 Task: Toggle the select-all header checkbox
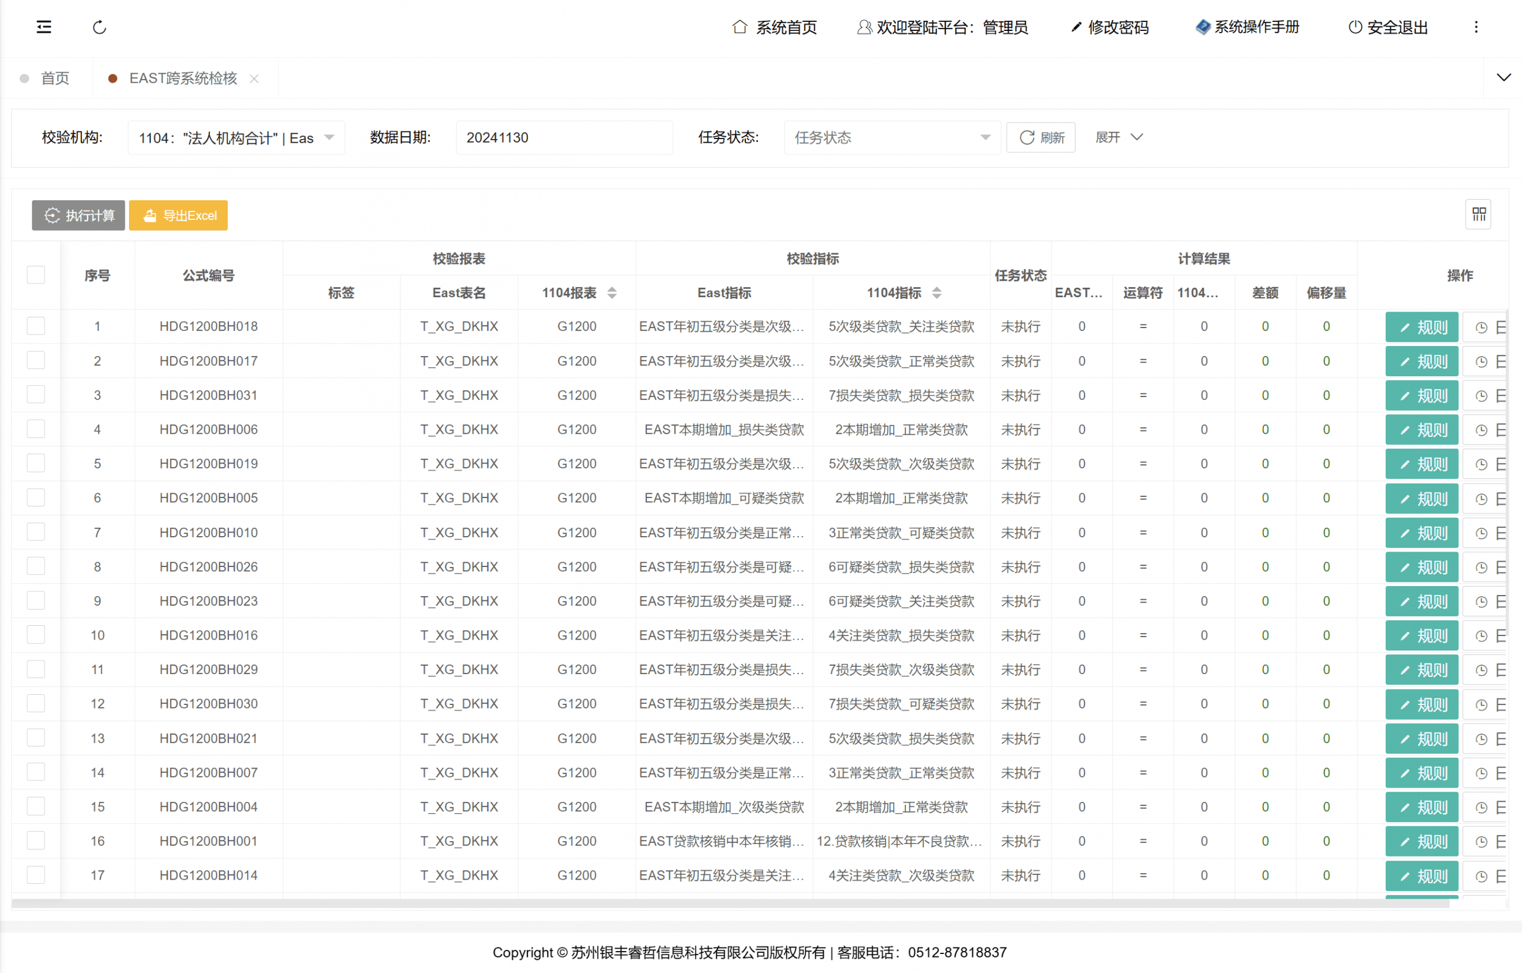(36, 275)
